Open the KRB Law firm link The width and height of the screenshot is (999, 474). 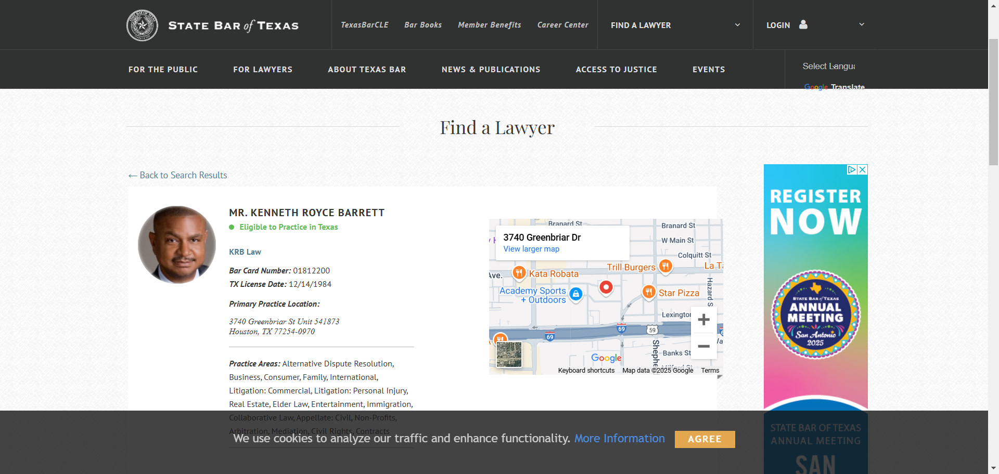(x=245, y=252)
